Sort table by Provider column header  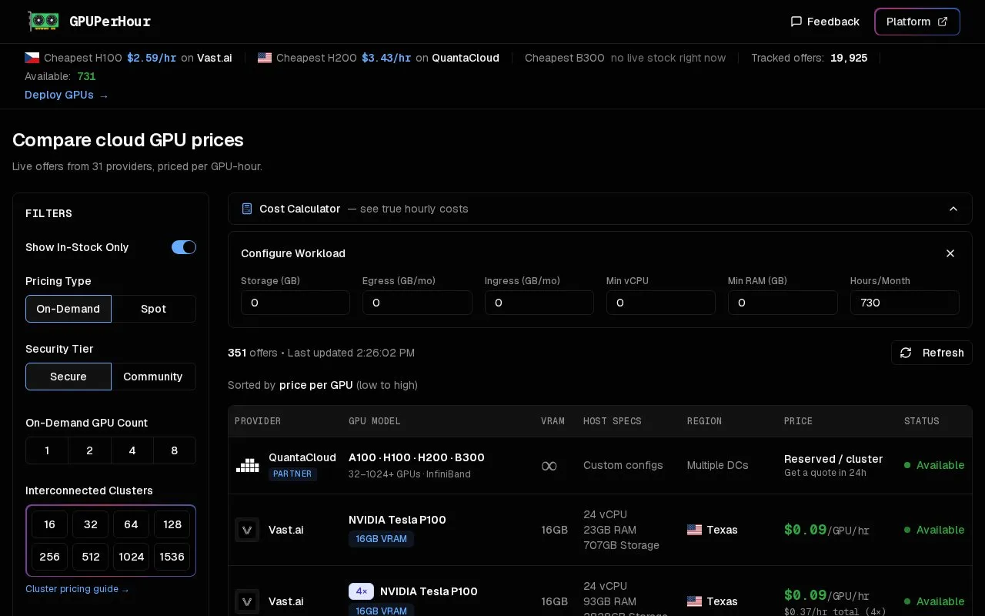[258, 421]
